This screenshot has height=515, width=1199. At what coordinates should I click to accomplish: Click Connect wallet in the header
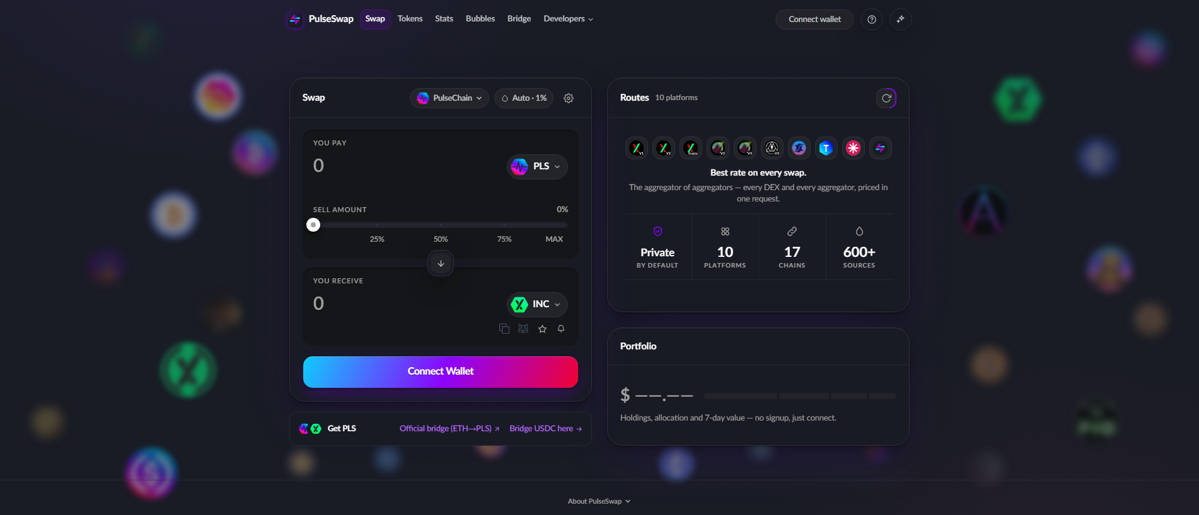tap(814, 20)
